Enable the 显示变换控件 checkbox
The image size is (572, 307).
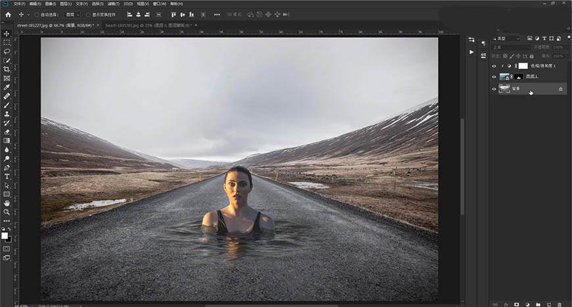[x=88, y=14]
